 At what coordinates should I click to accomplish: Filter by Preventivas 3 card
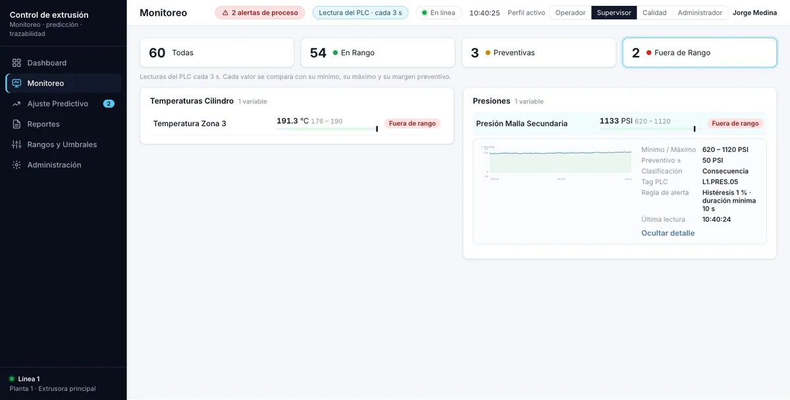point(539,53)
